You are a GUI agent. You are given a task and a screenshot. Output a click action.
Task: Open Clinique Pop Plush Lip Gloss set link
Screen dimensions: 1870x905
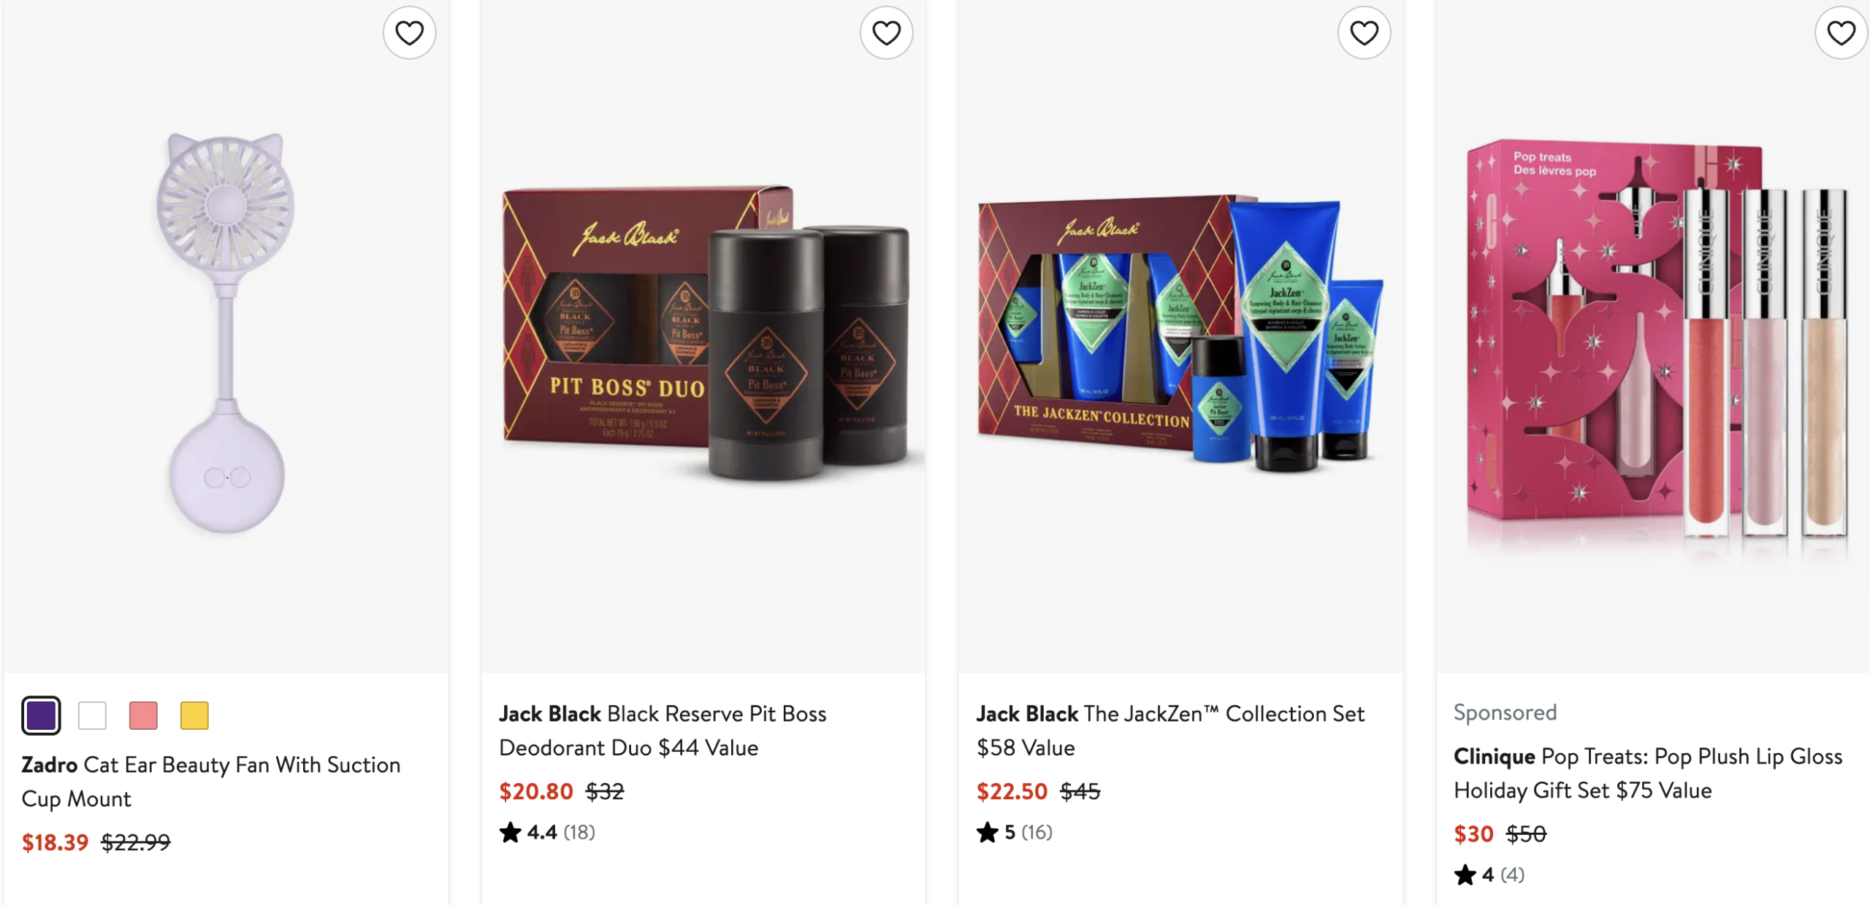(x=1648, y=774)
